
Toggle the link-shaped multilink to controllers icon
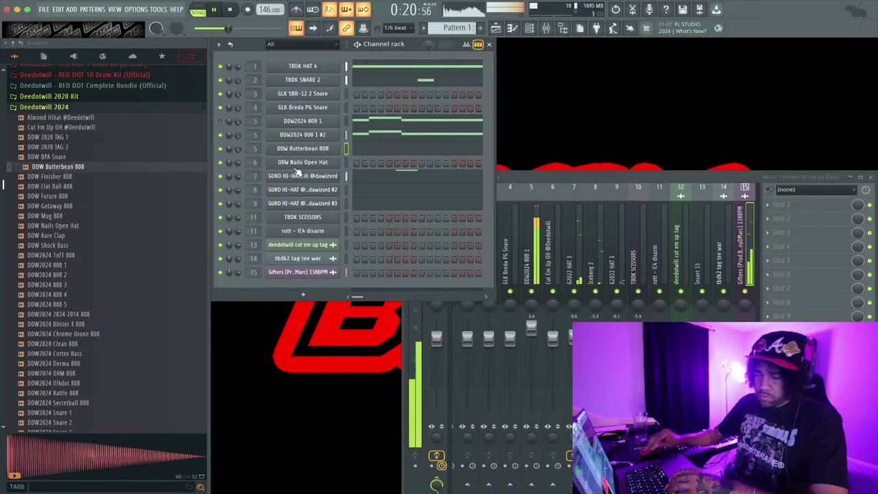[346, 28]
